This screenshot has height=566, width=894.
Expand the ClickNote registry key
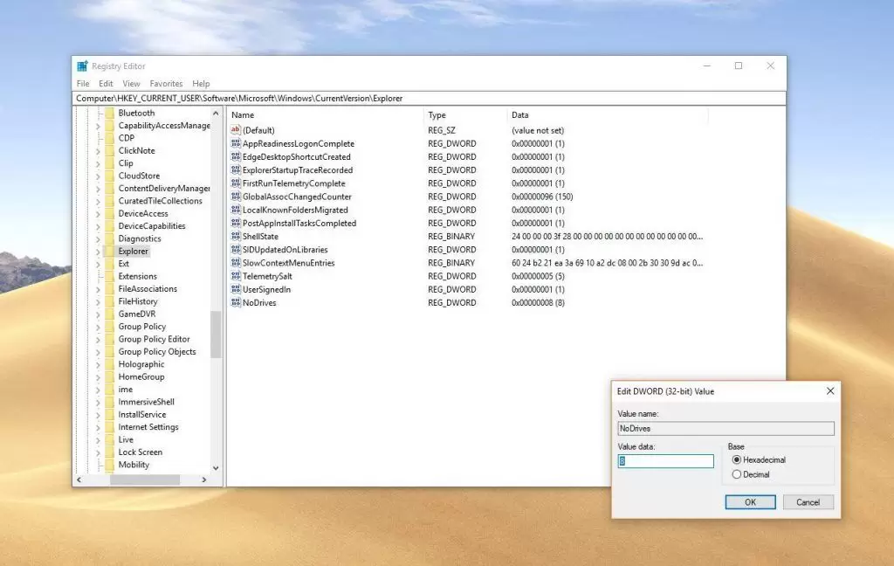click(x=98, y=151)
